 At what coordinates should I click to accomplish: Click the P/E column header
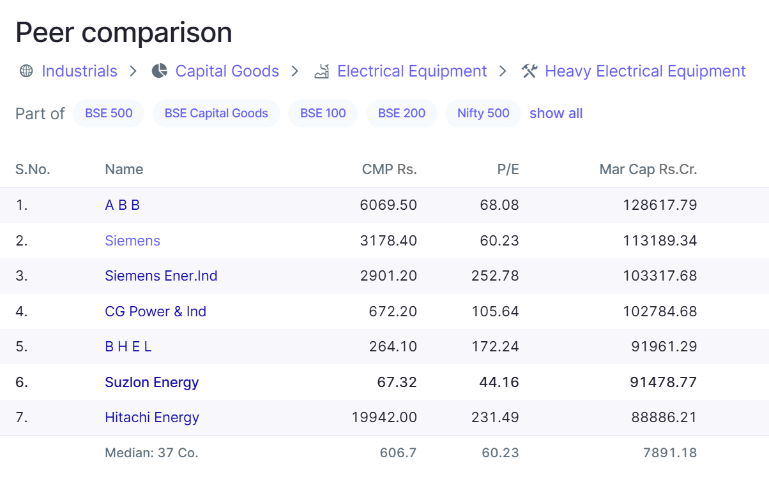[508, 170]
